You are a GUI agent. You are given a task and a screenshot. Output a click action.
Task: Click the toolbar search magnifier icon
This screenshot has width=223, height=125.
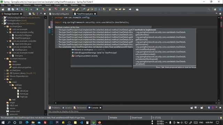(x=209, y=9)
